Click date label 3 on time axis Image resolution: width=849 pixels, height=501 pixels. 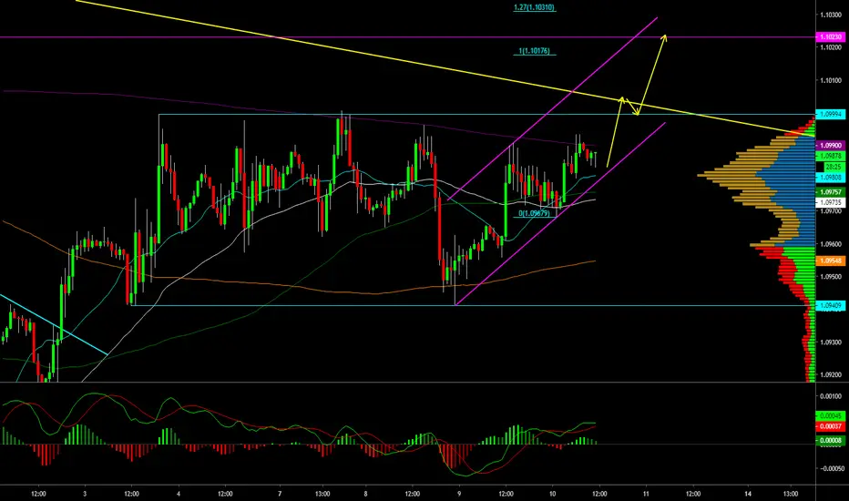coord(85,494)
